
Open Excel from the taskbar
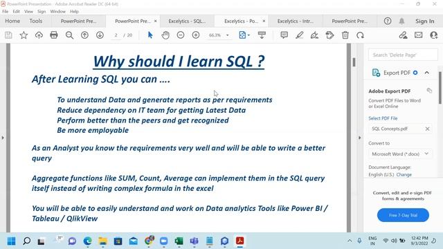coord(179,241)
